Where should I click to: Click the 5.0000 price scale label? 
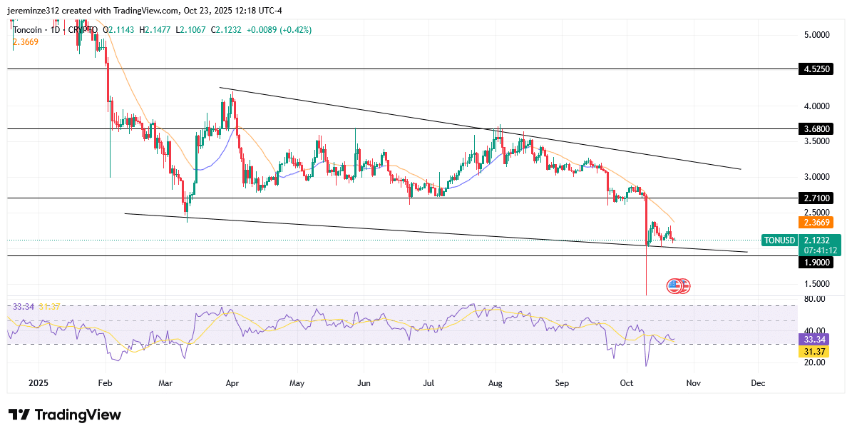[817, 34]
